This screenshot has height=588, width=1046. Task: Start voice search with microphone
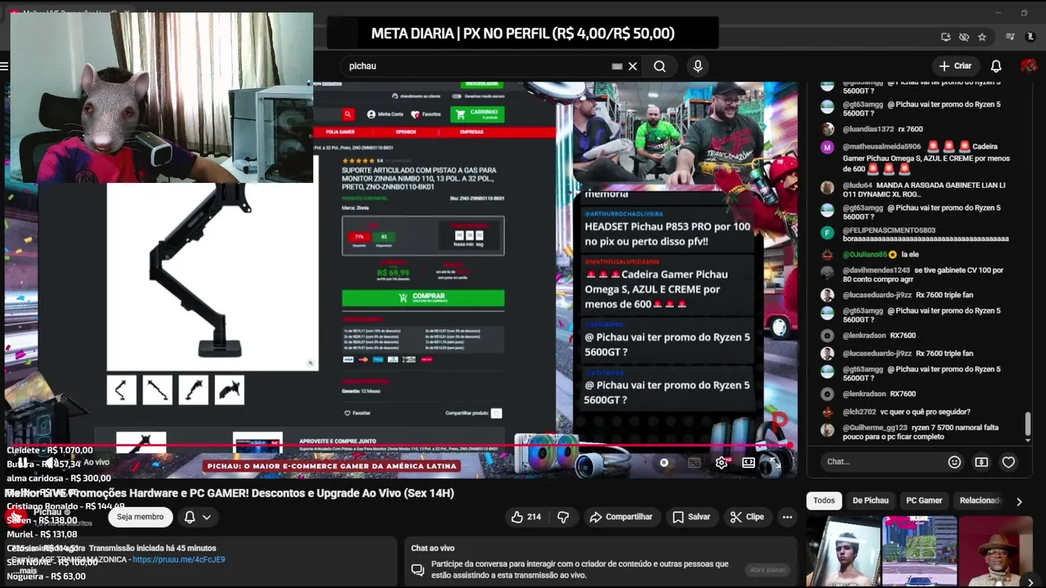point(697,66)
